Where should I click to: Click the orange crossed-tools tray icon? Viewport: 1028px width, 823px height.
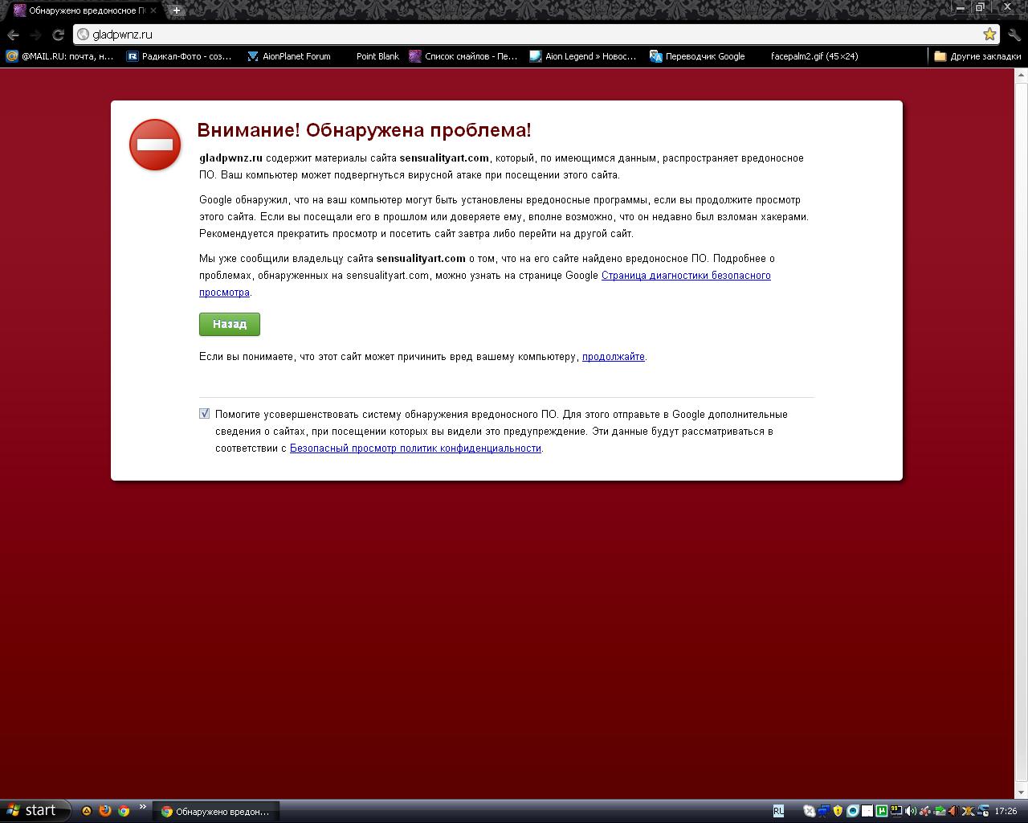coord(969,811)
